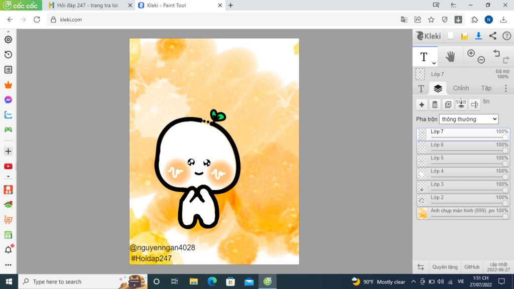Viewport: 514px width, 289px height.
Task: Switch to the Layers tab
Action: point(438,88)
